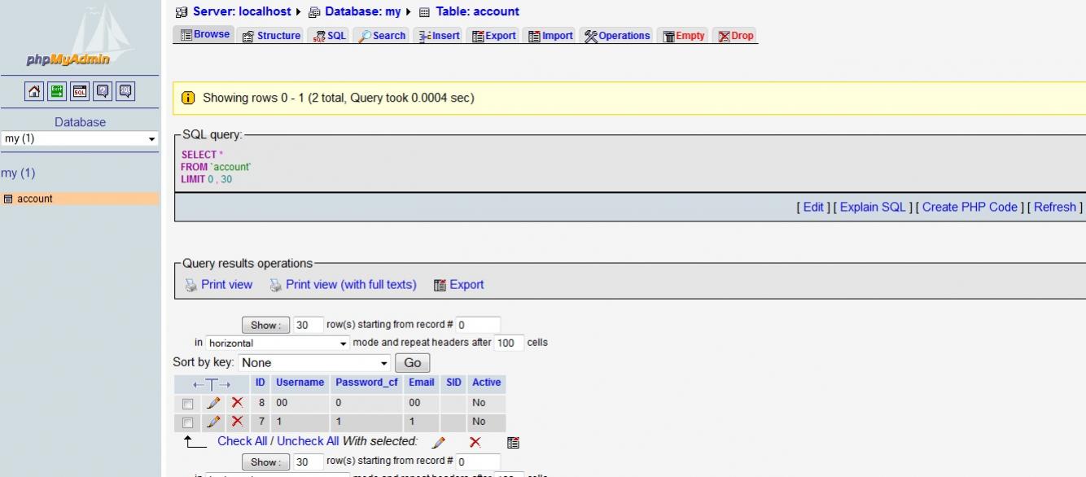This screenshot has height=477, width=1086.
Task: Open the Database dropdown showing my (1)
Action: pyautogui.click(x=80, y=138)
